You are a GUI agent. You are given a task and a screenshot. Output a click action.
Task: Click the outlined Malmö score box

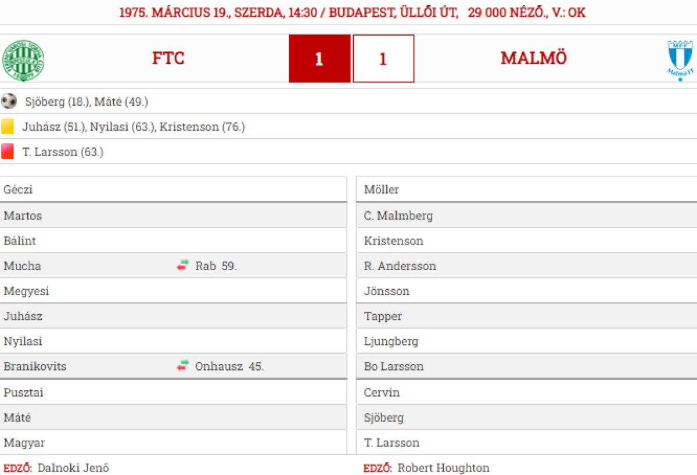(383, 59)
